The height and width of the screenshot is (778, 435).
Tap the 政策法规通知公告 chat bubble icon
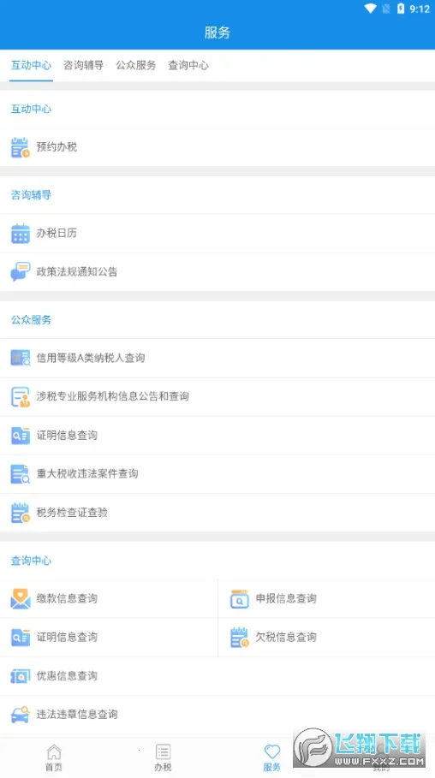pyautogui.click(x=21, y=272)
